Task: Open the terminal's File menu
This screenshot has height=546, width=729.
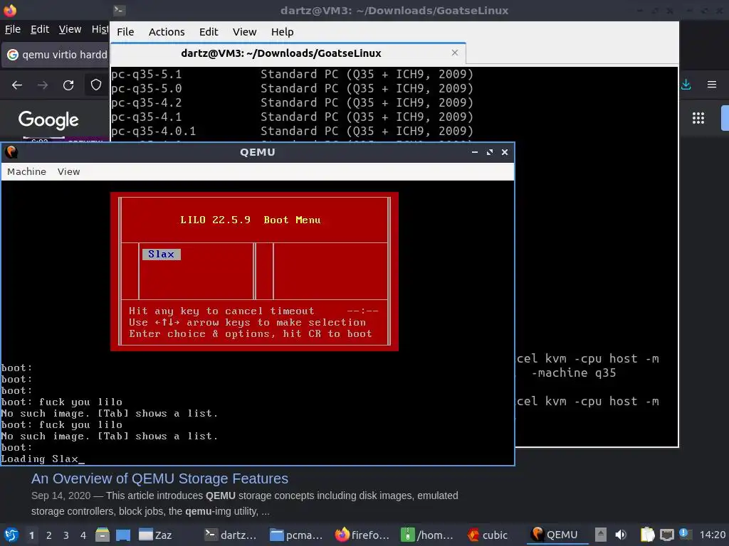Action: point(125,32)
